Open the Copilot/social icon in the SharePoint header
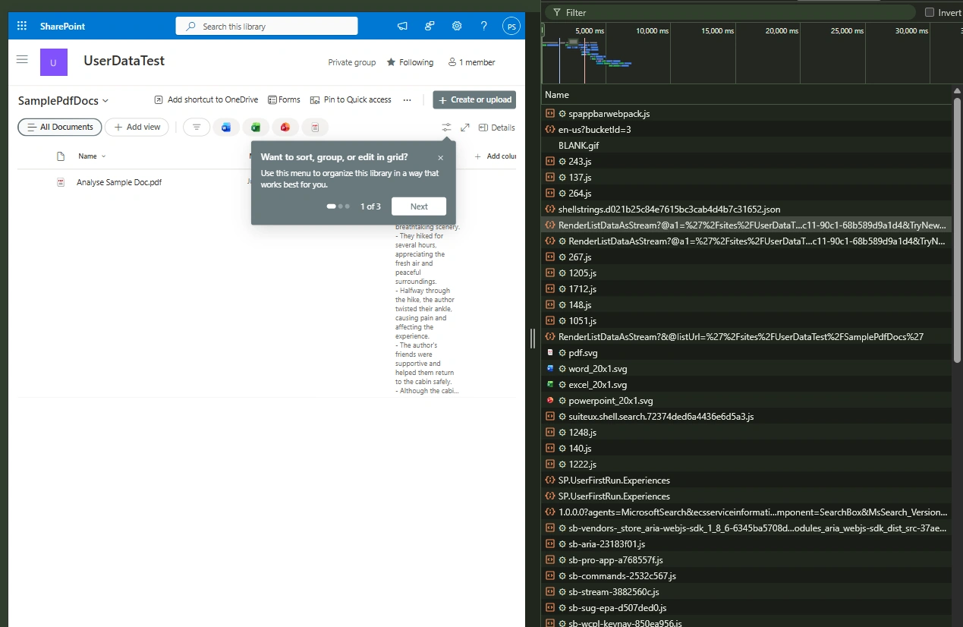This screenshot has height=627, width=963. (x=430, y=26)
